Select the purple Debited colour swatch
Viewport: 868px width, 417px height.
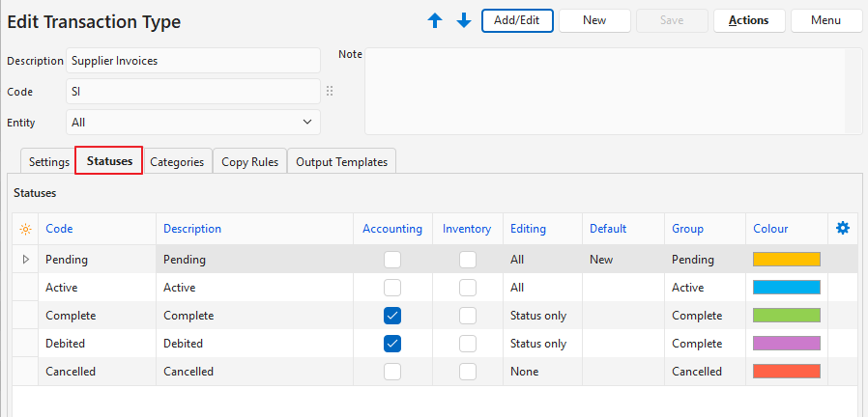[x=786, y=343]
